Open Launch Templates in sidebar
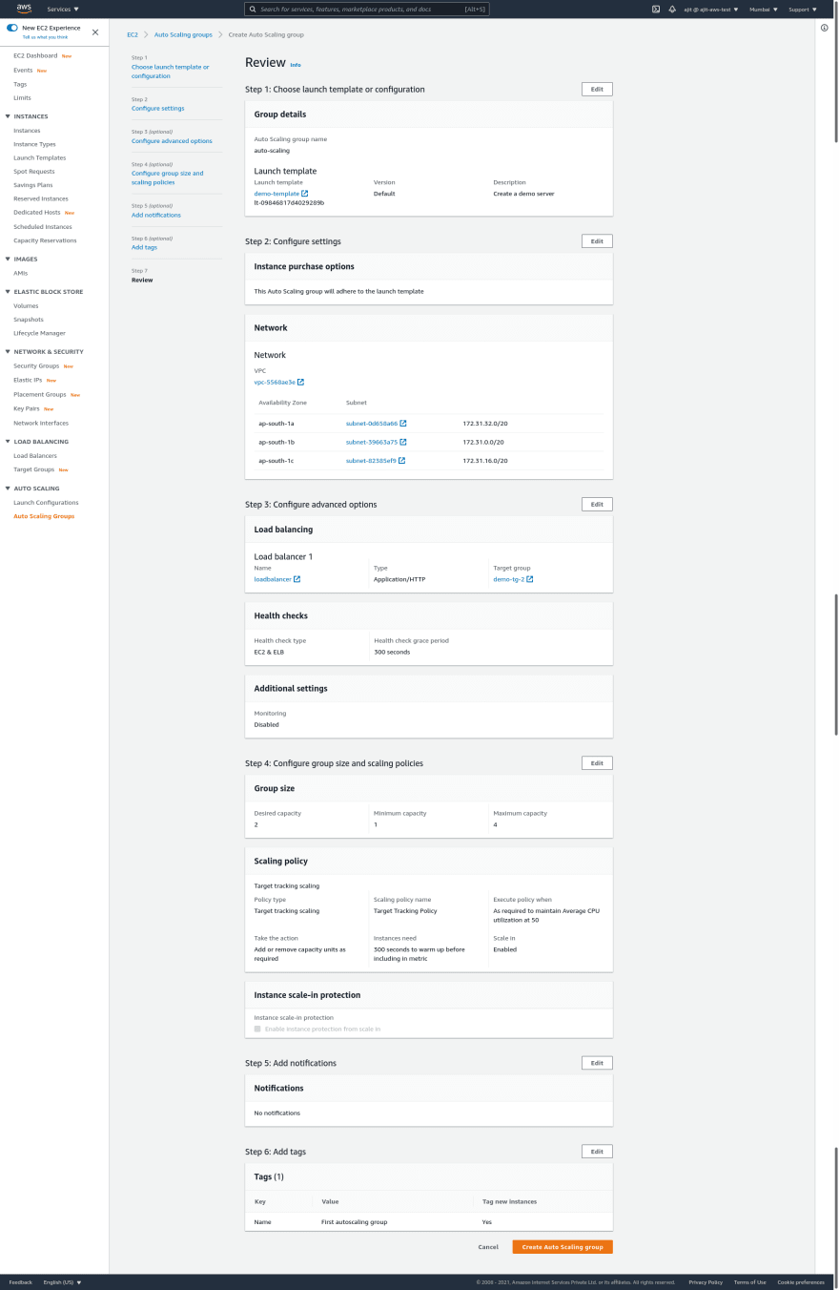This screenshot has width=839, height=1290. [40, 157]
